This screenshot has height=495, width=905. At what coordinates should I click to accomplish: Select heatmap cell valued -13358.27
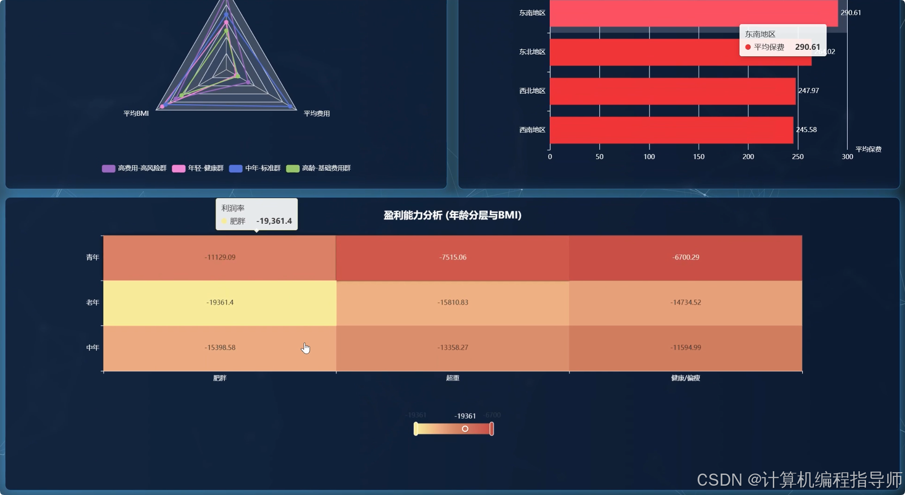click(452, 348)
